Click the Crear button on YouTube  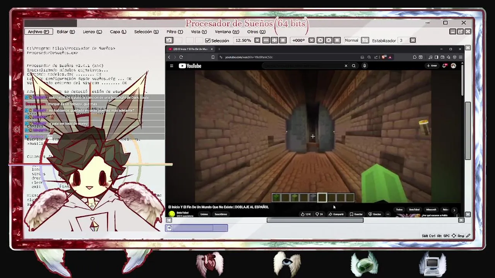[x=432, y=66]
